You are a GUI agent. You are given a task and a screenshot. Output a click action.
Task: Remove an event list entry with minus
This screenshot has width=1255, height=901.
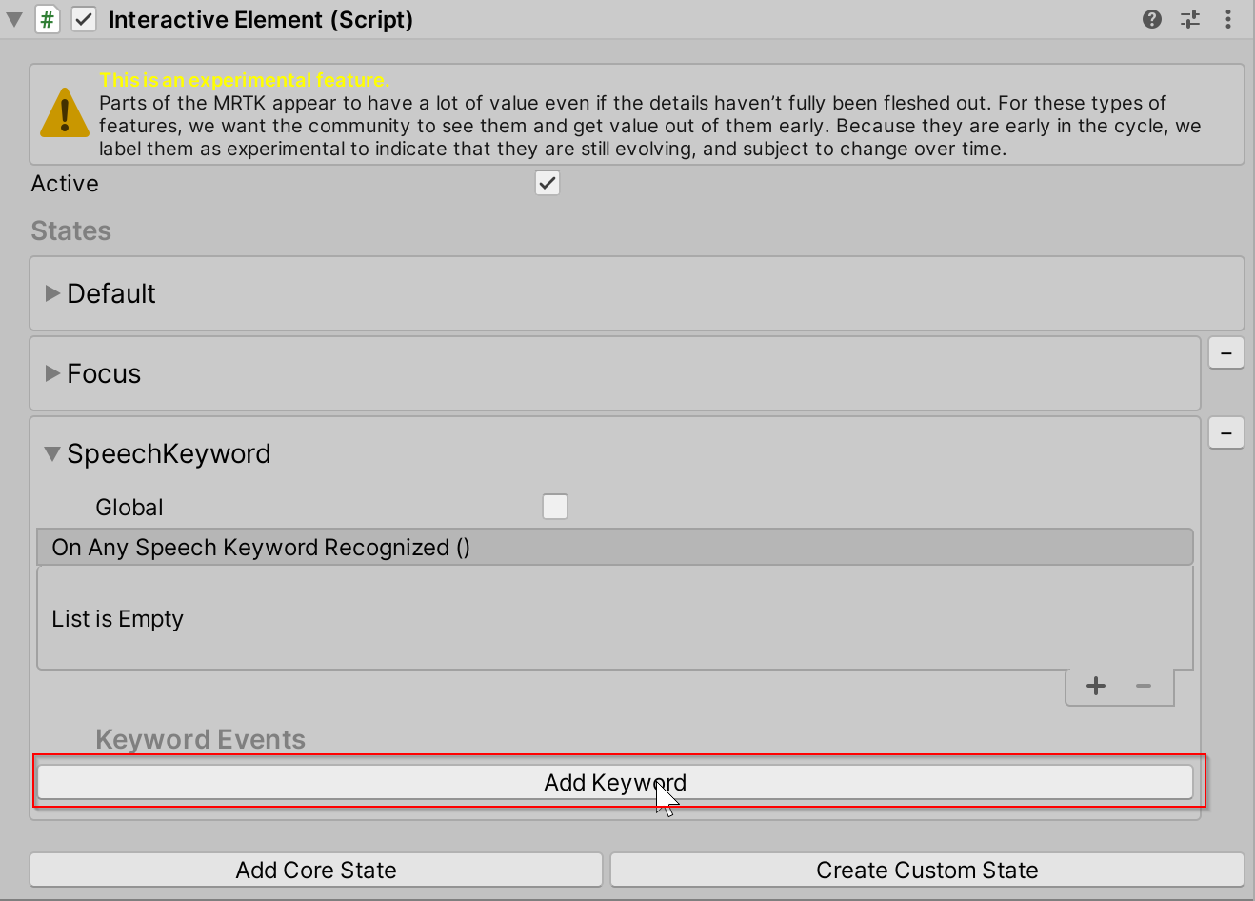[1144, 686]
